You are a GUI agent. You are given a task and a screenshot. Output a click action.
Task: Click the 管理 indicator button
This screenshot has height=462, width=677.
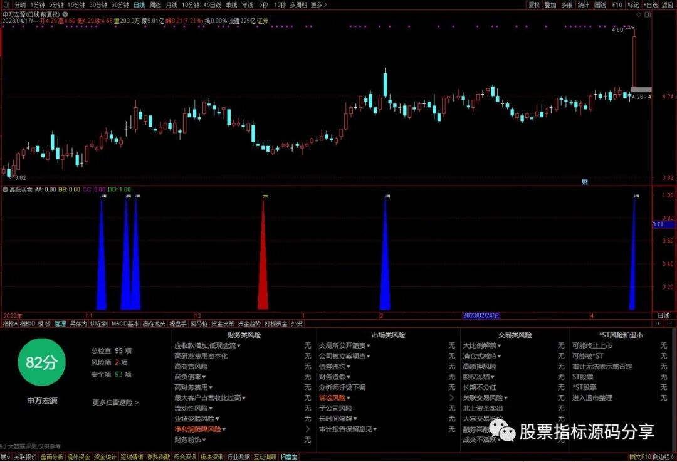pyautogui.click(x=60, y=323)
